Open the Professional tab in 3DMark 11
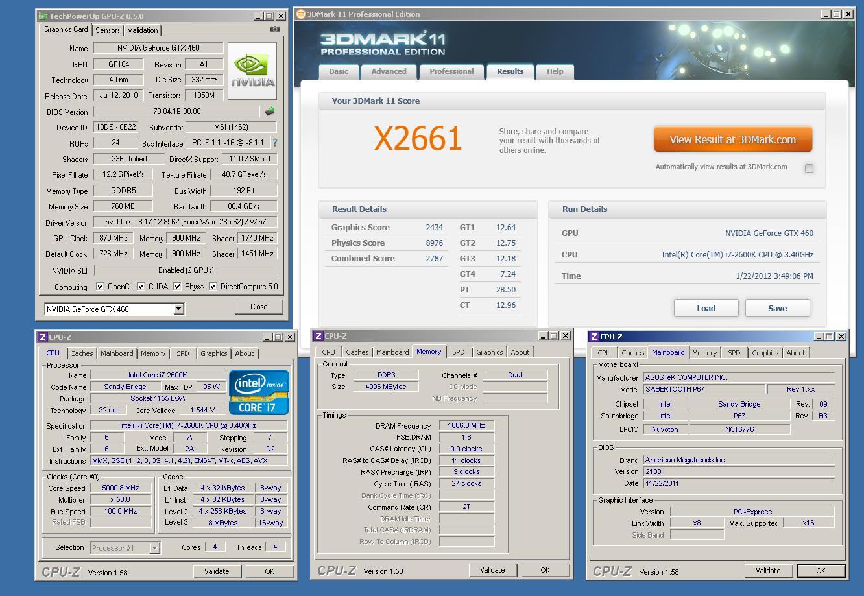 point(451,71)
